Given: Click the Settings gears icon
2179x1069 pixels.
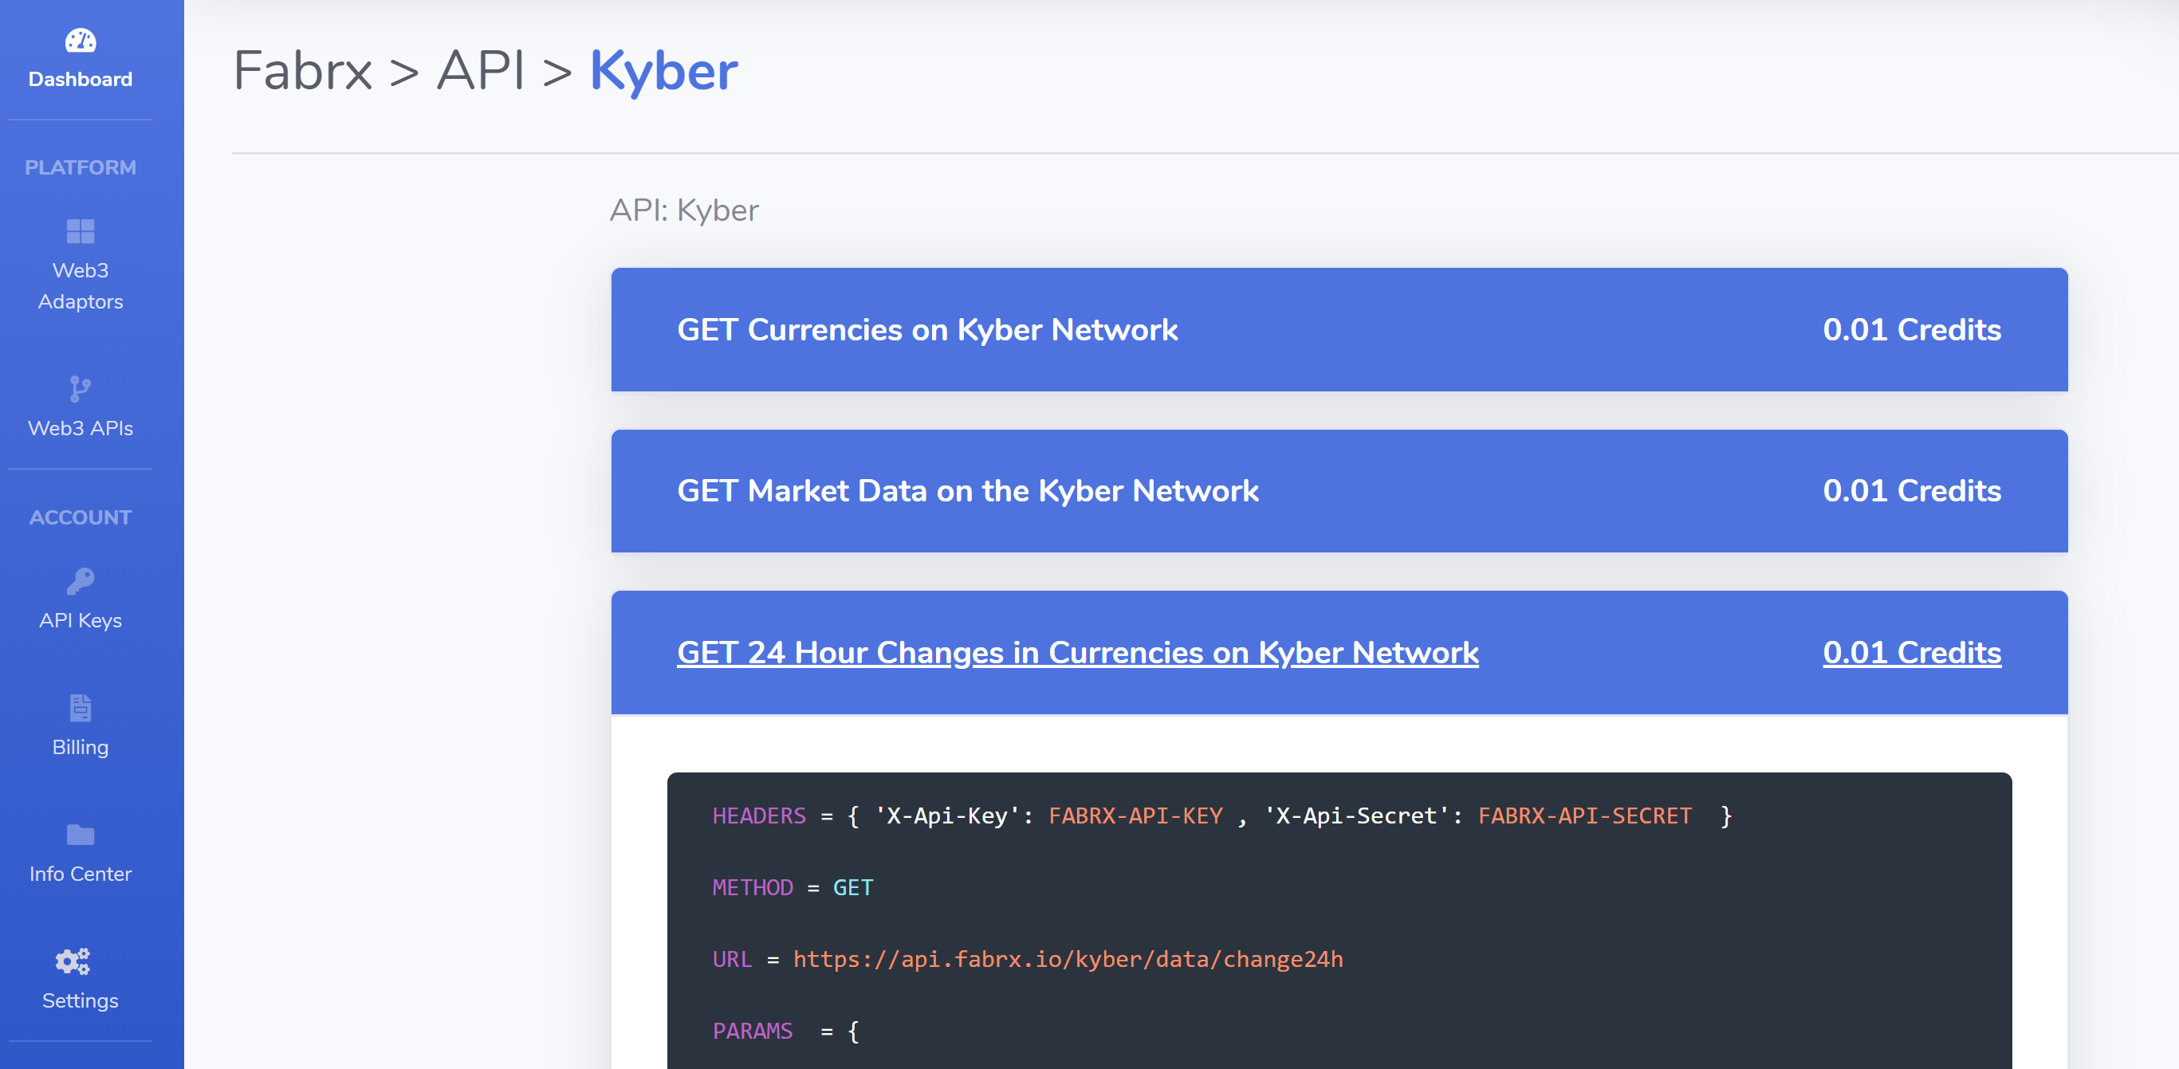Looking at the screenshot, I should [73, 961].
